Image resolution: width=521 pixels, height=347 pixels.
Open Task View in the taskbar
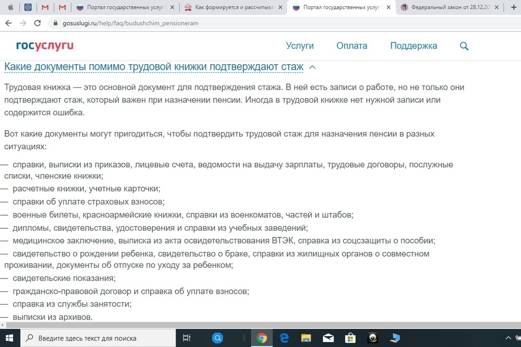click(x=187, y=338)
